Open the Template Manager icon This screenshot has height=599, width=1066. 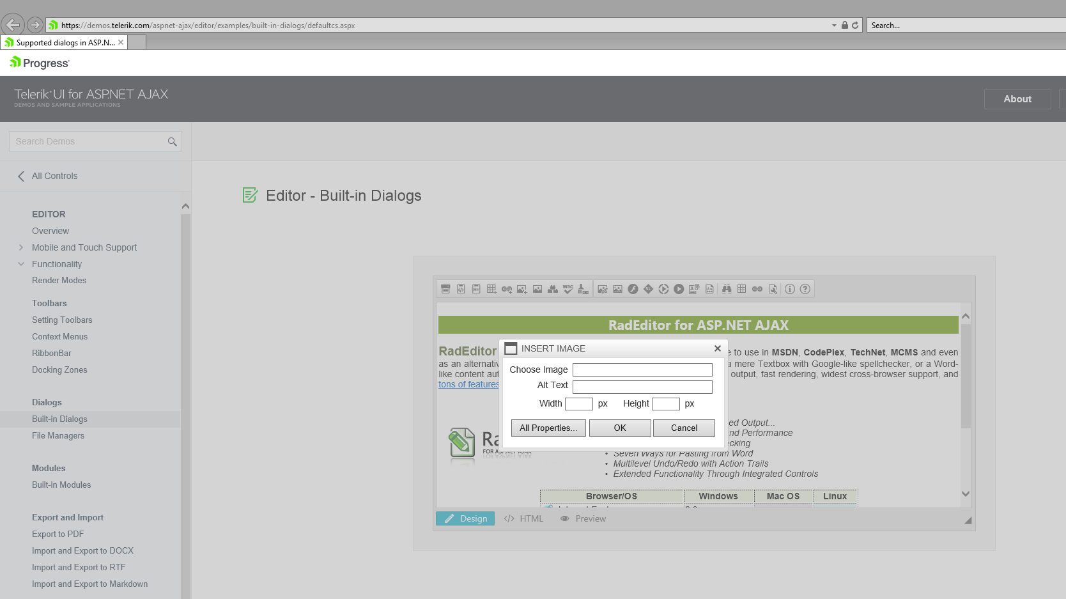click(x=710, y=289)
